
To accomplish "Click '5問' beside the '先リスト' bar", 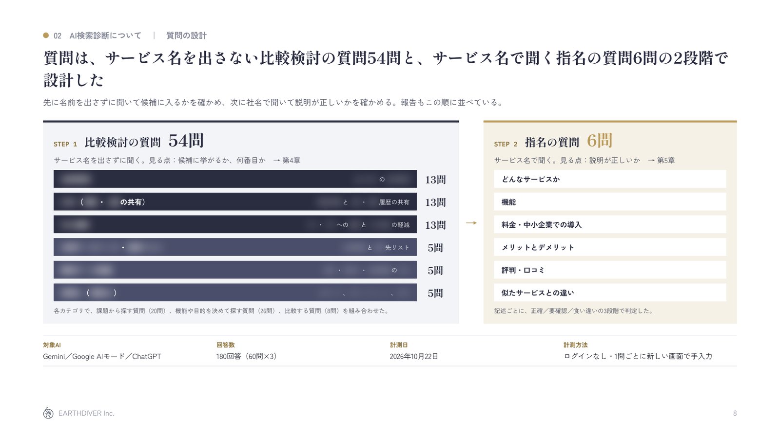I will click(435, 248).
